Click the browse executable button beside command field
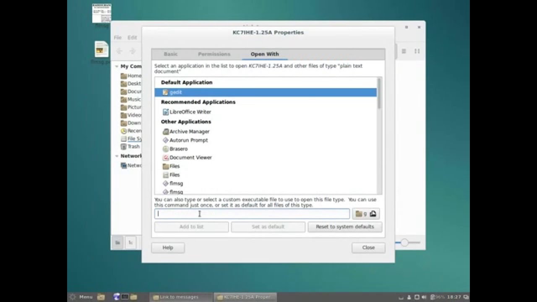 (x=366, y=214)
